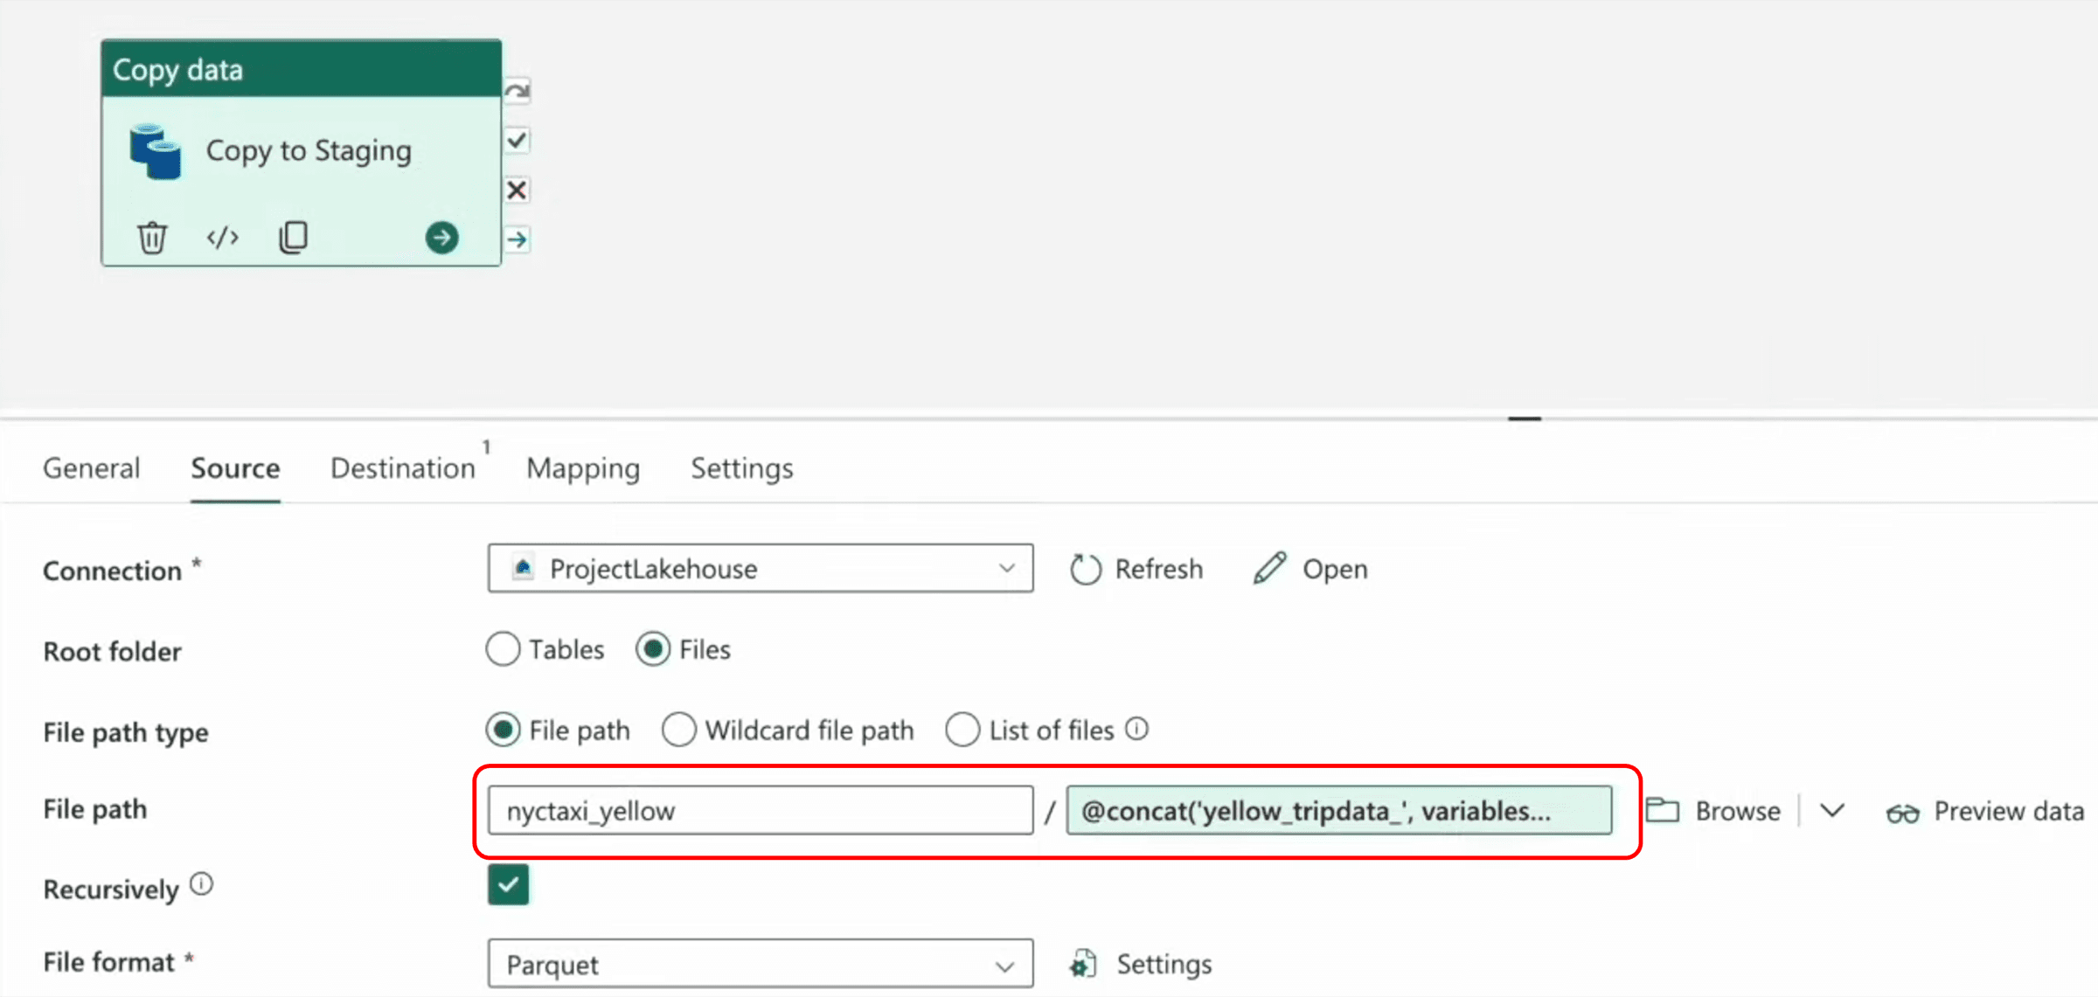Delete the Copy to Staging activity

coord(152,238)
